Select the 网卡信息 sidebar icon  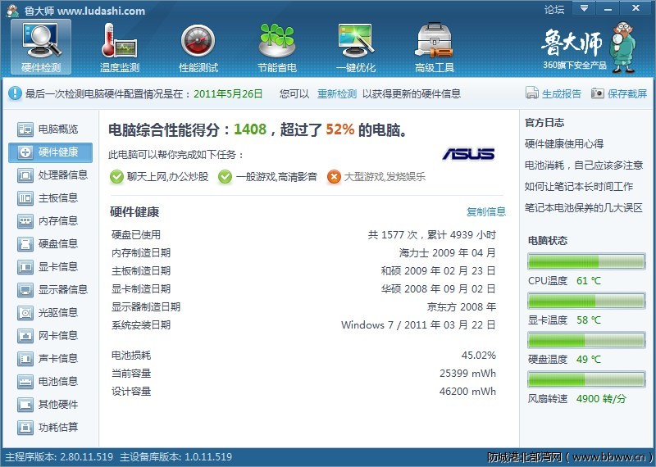[x=25, y=336]
